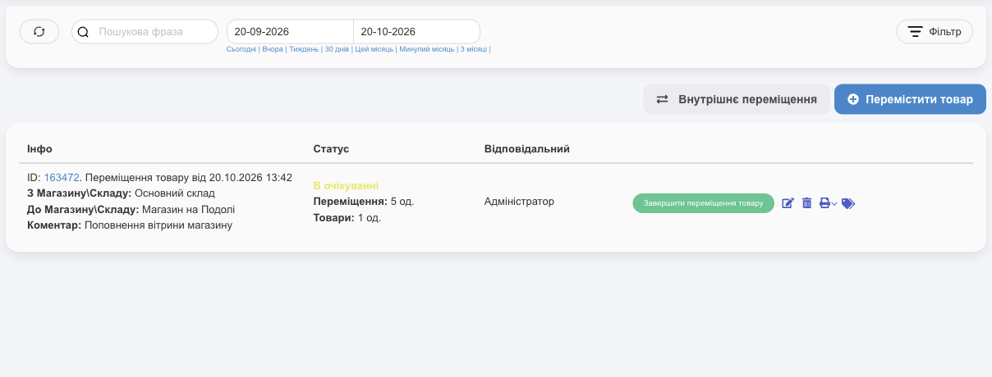
Task: Focus the Пошукова фраза search field
Action: 145,32
